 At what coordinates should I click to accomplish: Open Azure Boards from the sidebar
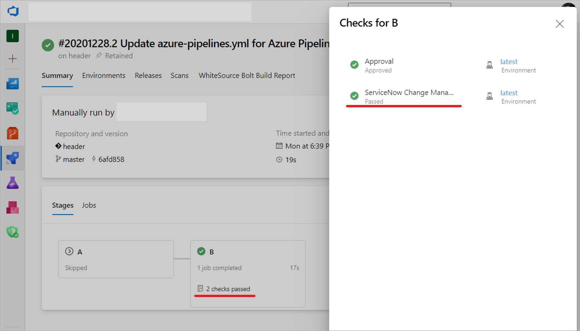[12, 109]
